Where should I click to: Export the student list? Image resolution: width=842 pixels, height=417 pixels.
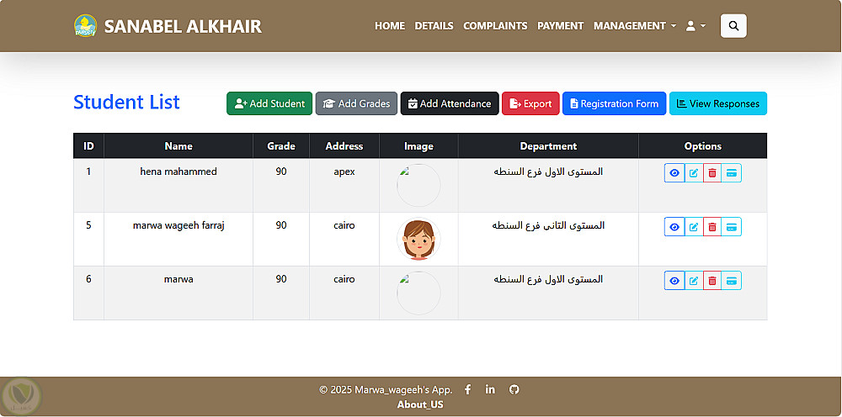[530, 103]
